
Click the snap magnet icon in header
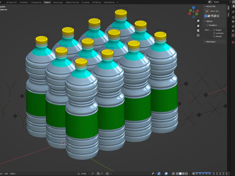[98, 174]
